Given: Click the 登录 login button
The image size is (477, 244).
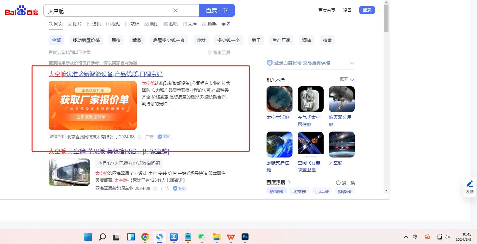Looking at the screenshot, I should tap(367, 10).
